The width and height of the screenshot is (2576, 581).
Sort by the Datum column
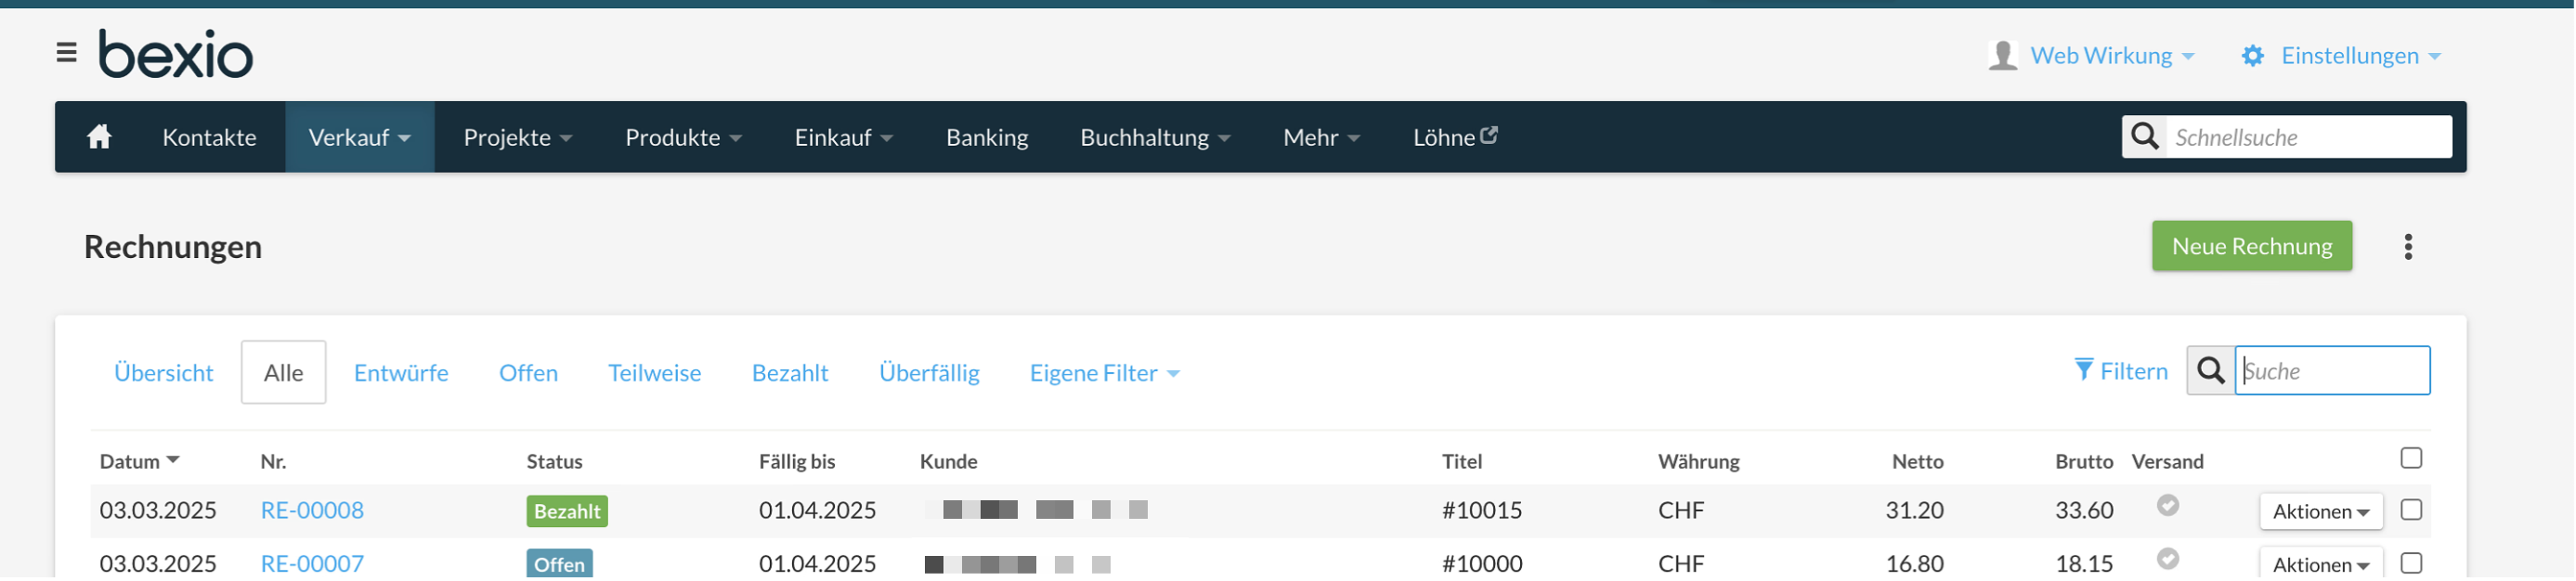click(139, 462)
